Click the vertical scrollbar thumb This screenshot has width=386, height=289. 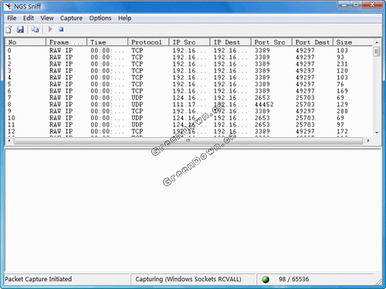pos(377,52)
